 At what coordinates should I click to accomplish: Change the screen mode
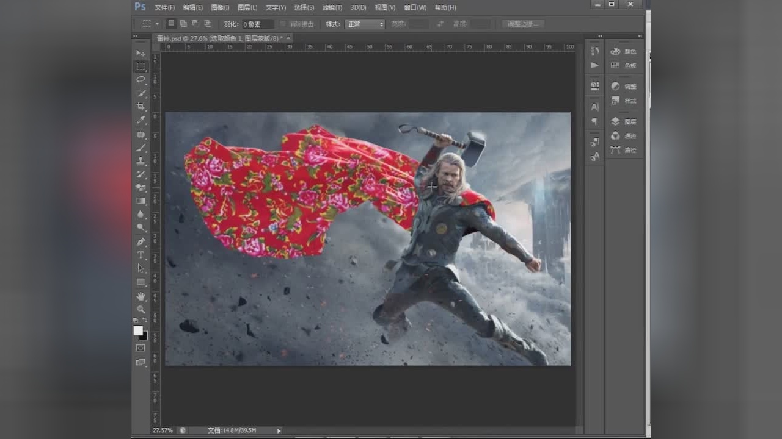click(141, 362)
